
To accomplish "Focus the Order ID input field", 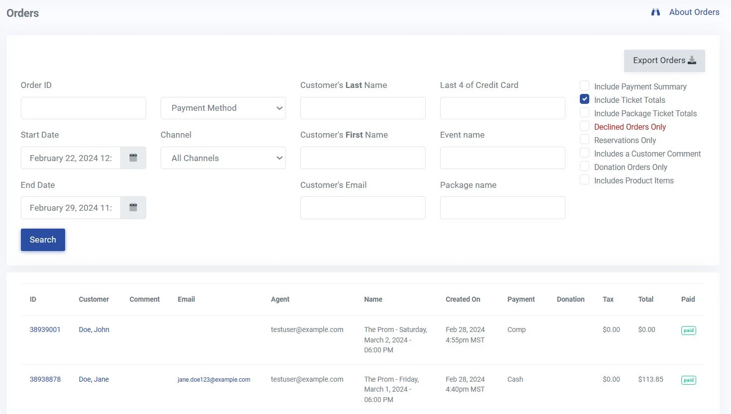I will tap(83, 108).
